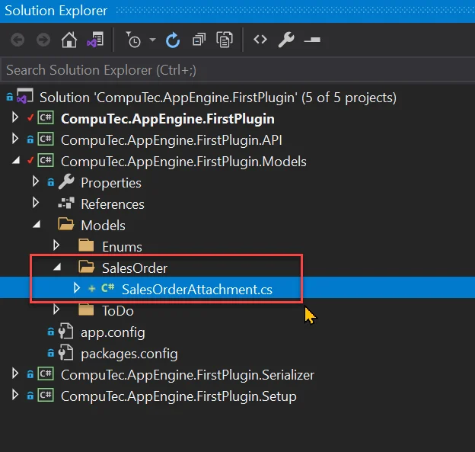475x452 pixels.
Task: Expand the CompuTec.AppEngine.FirstPlugin project node
Action: pos(14,119)
